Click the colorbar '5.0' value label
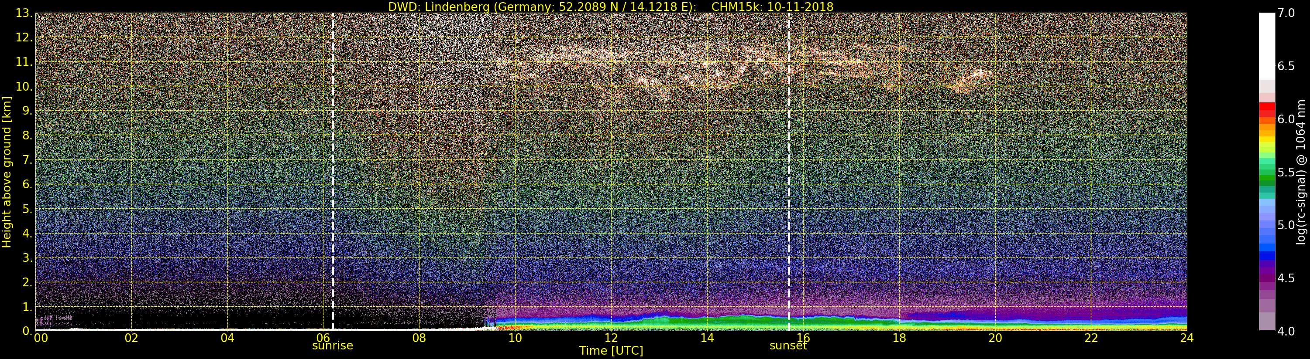The height and width of the screenshot is (359, 1310). tap(1286, 225)
